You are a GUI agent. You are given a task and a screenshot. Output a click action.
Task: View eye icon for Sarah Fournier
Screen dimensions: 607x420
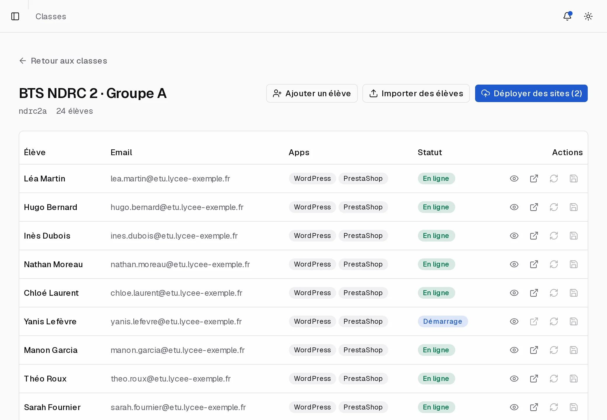coord(514,407)
